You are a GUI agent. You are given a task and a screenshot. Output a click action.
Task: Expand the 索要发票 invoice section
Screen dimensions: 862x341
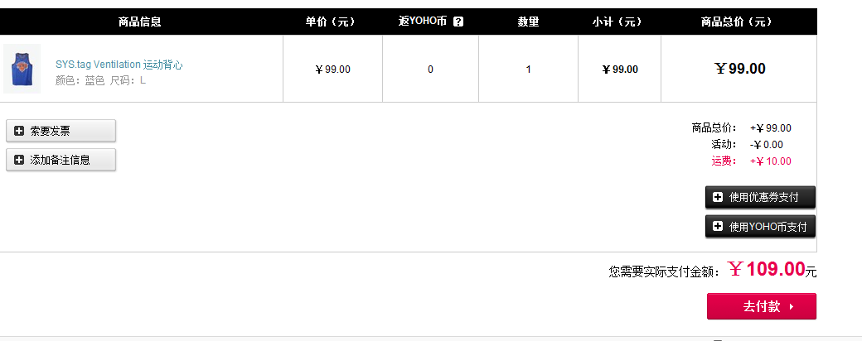point(61,131)
